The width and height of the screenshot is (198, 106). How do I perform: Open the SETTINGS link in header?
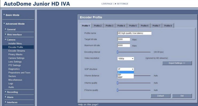pyautogui.click(x=122, y=4)
